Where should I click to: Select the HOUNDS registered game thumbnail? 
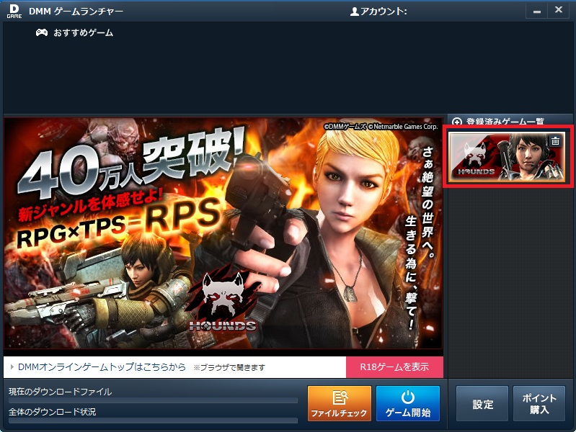(x=507, y=157)
